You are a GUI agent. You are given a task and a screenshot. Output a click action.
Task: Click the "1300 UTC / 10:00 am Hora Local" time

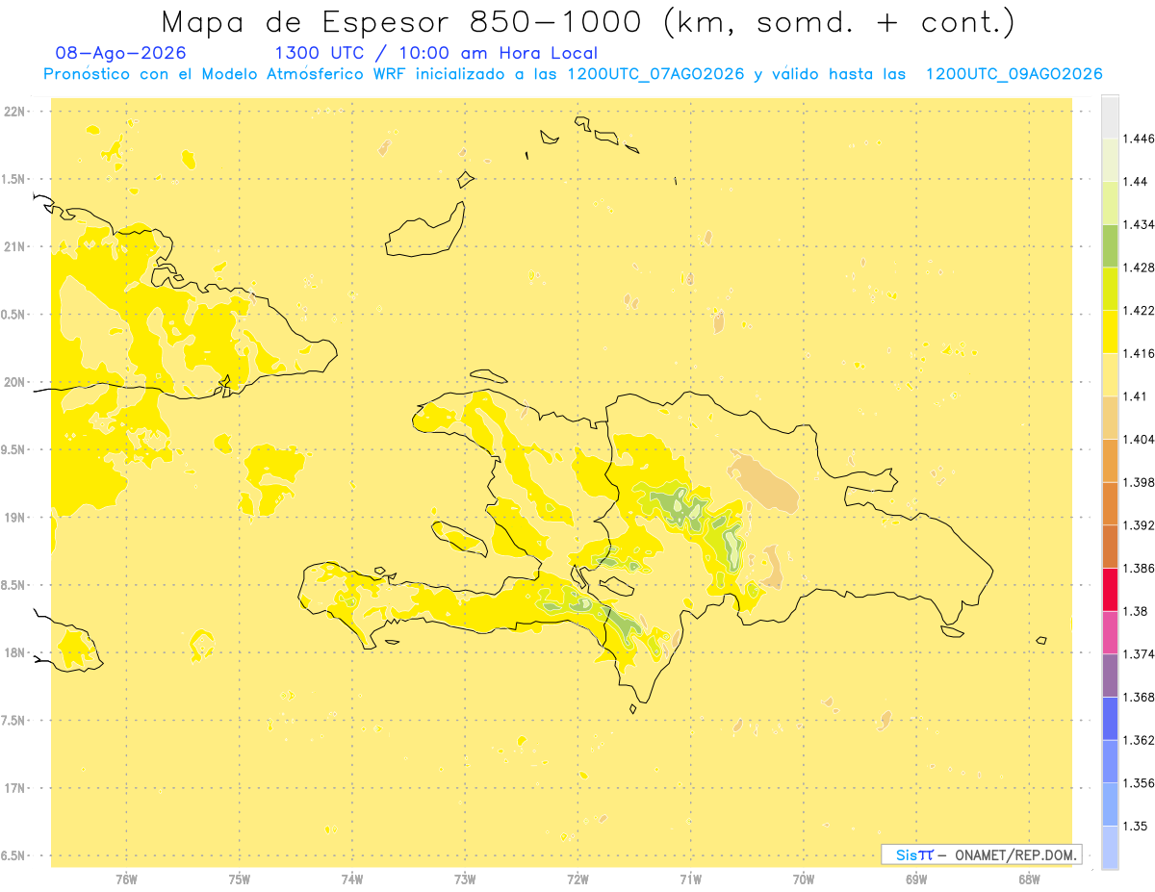pyautogui.click(x=436, y=54)
